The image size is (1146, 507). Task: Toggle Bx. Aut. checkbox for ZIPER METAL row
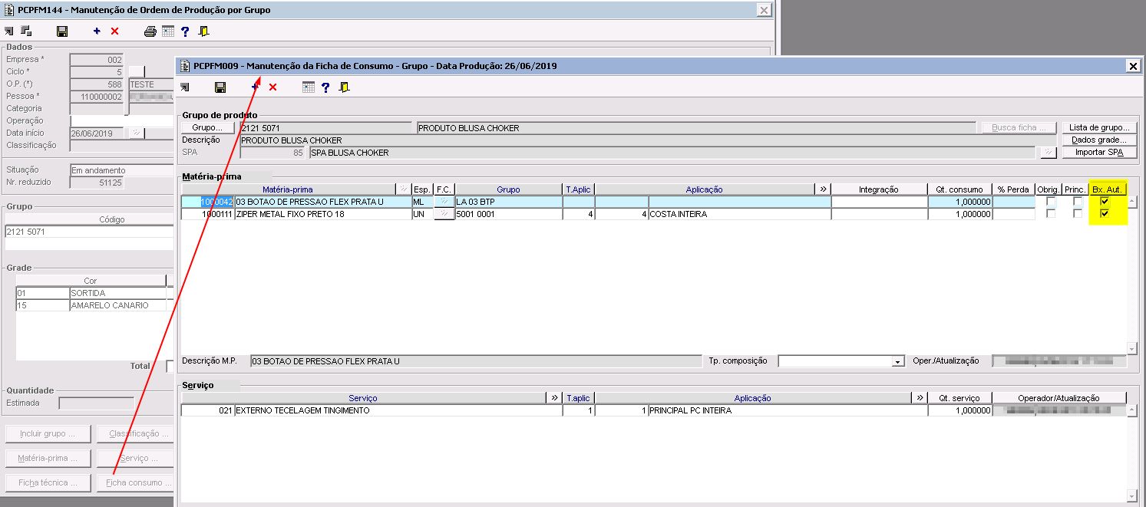click(1105, 214)
